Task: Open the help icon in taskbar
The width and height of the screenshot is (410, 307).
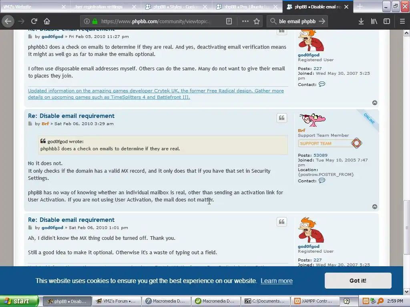Action: (346, 301)
